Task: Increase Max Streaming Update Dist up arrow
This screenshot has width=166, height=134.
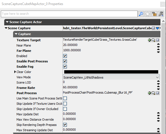Action: pyautogui.click(x=158, y=129)
